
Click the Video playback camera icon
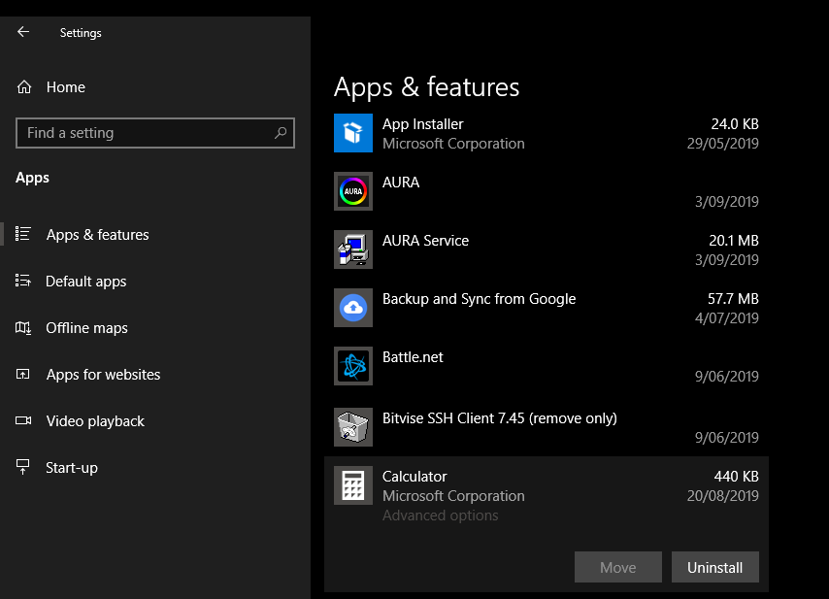tap(23, 420)
